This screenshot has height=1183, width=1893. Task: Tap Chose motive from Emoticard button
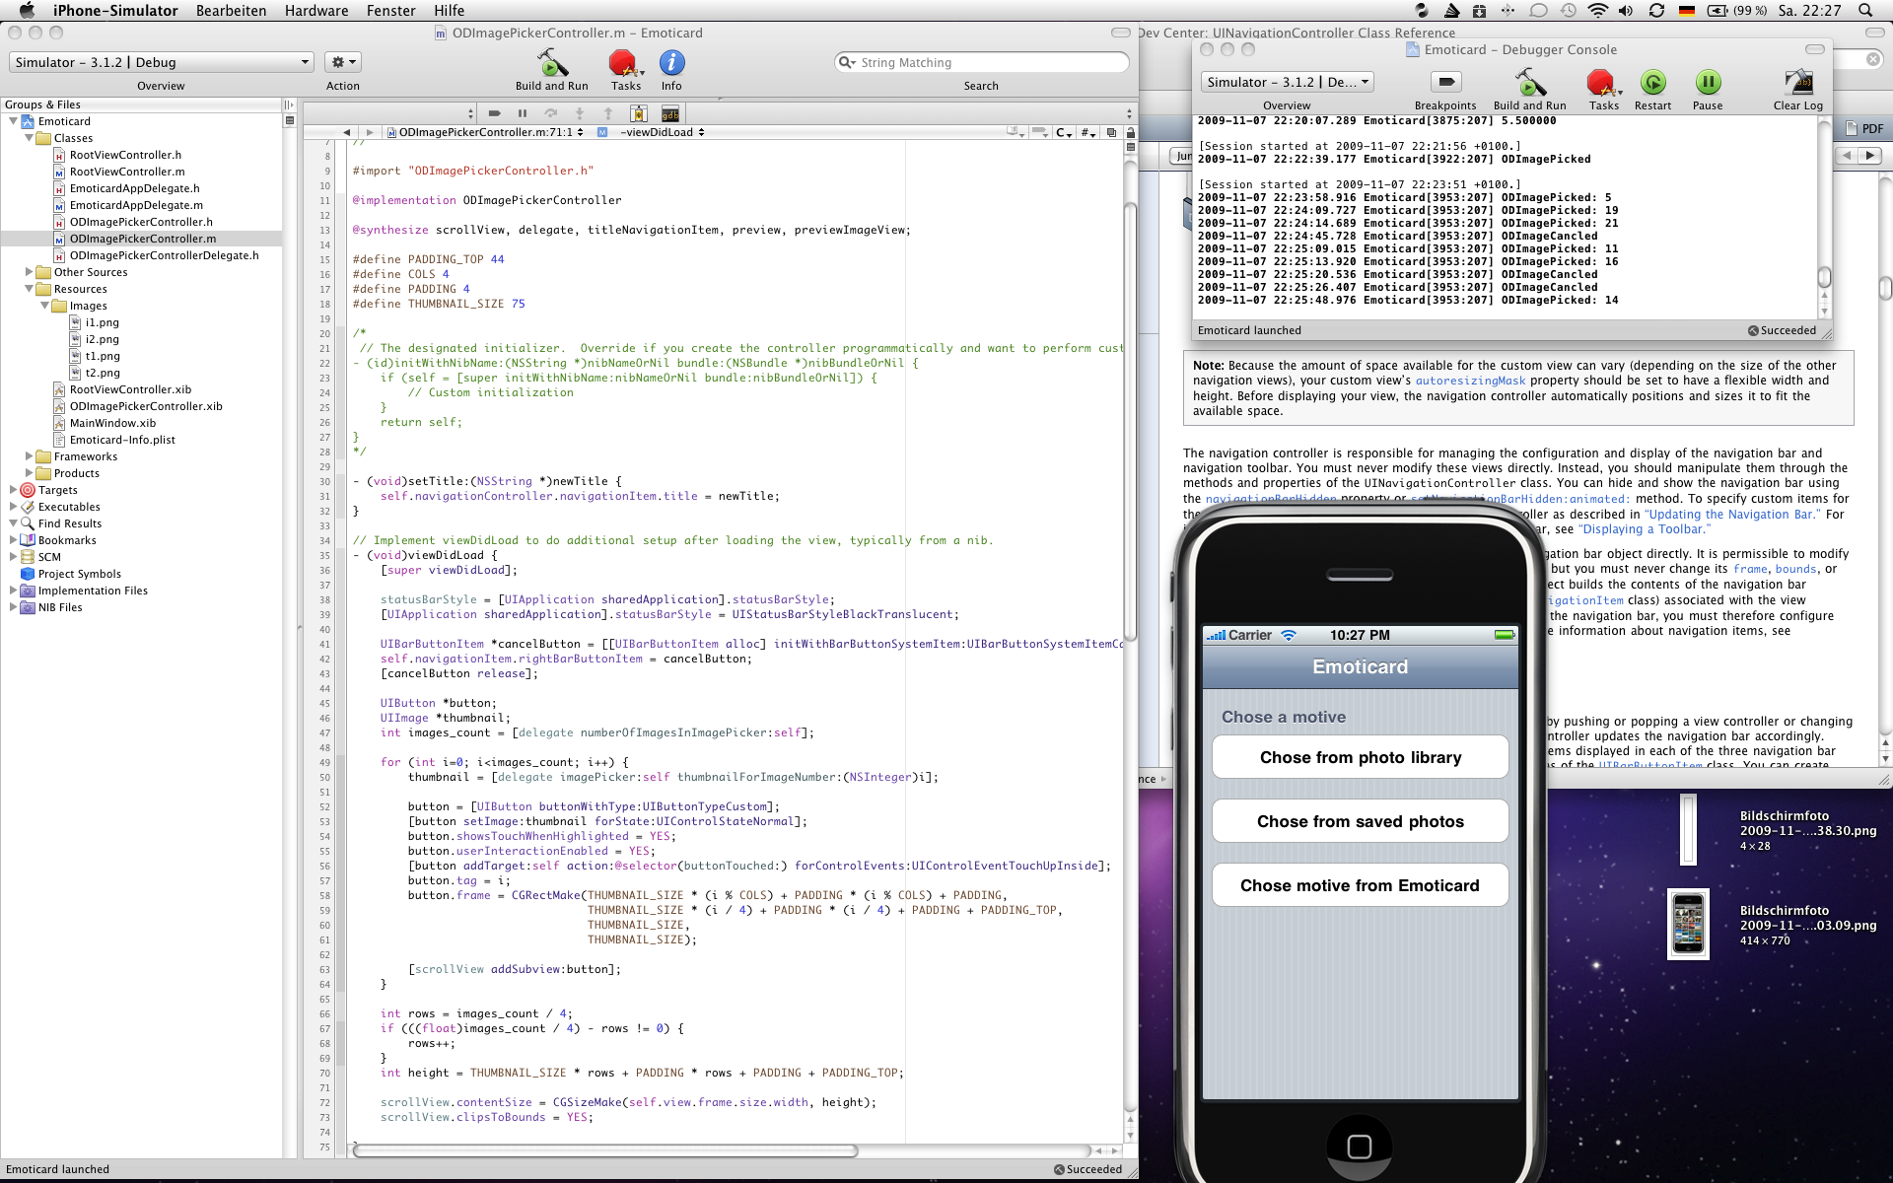(x=1360, y=885)
